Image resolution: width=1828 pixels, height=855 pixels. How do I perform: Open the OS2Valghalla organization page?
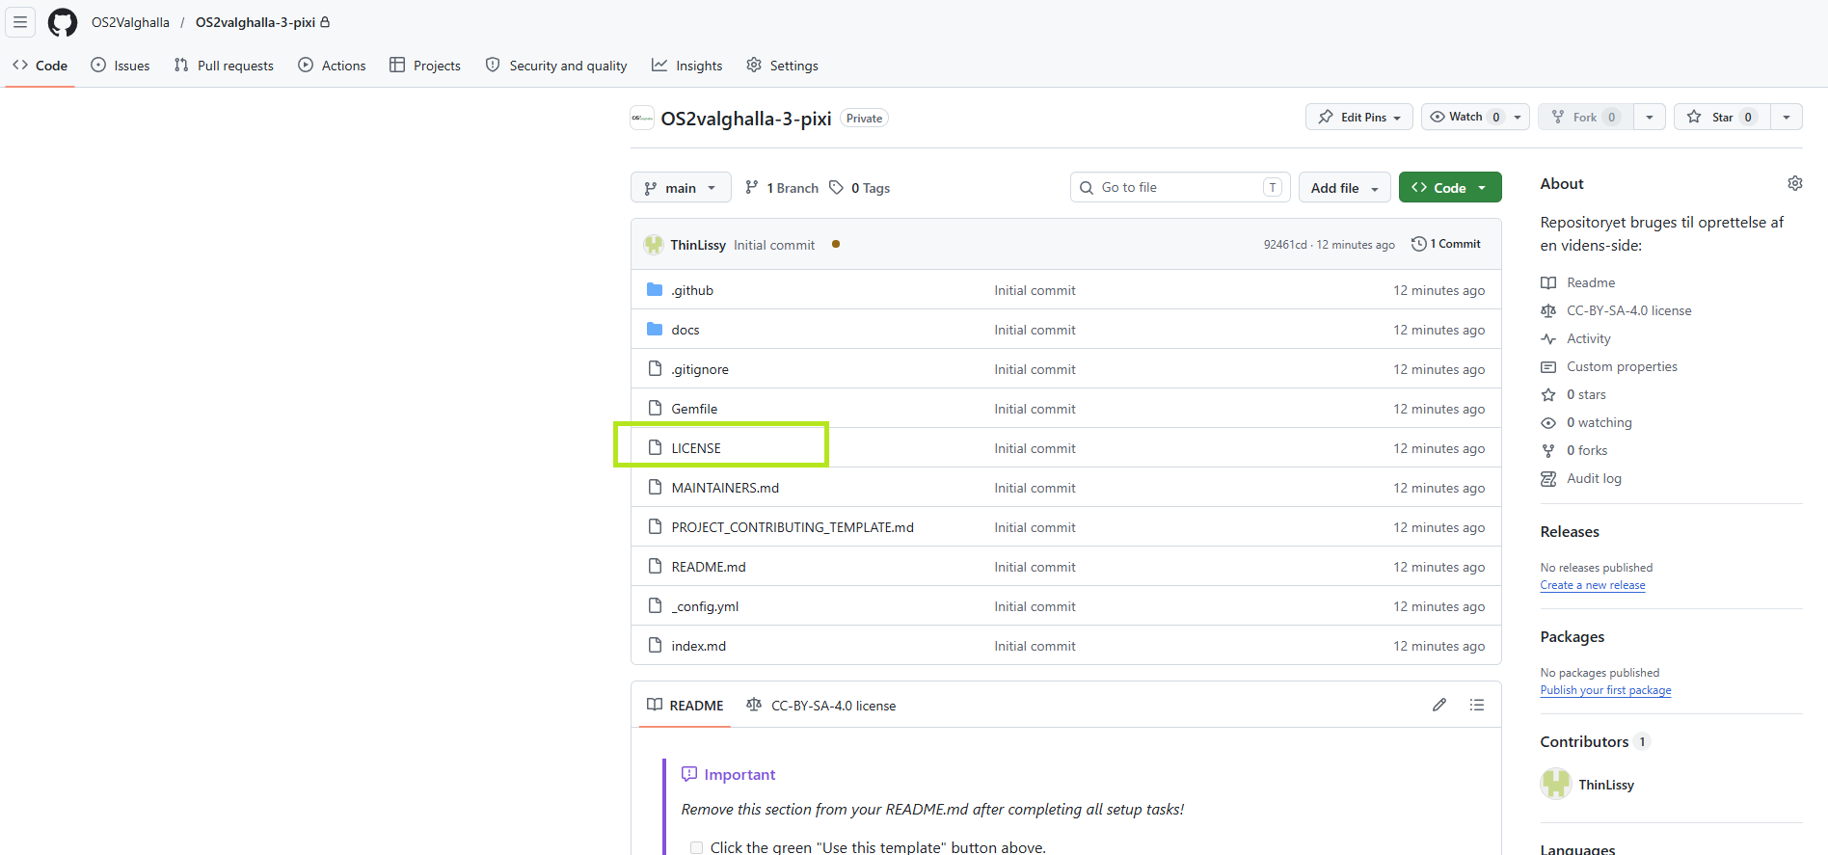[130, 22]
